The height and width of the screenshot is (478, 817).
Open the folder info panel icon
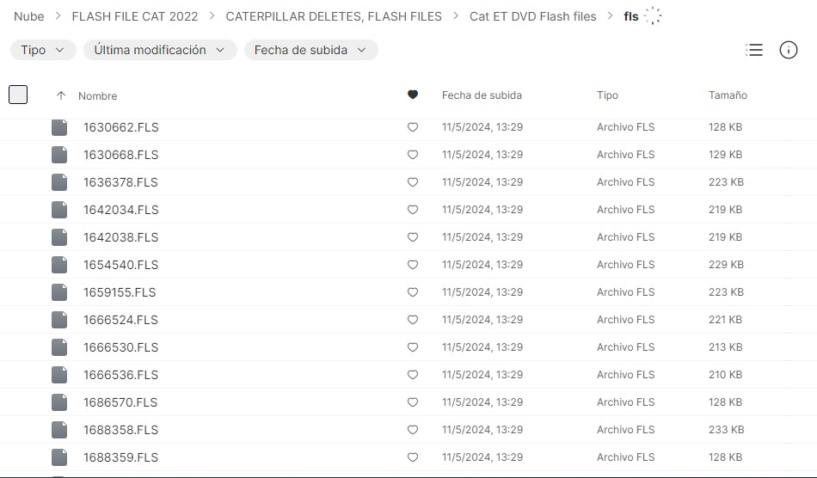pos(789,50)
